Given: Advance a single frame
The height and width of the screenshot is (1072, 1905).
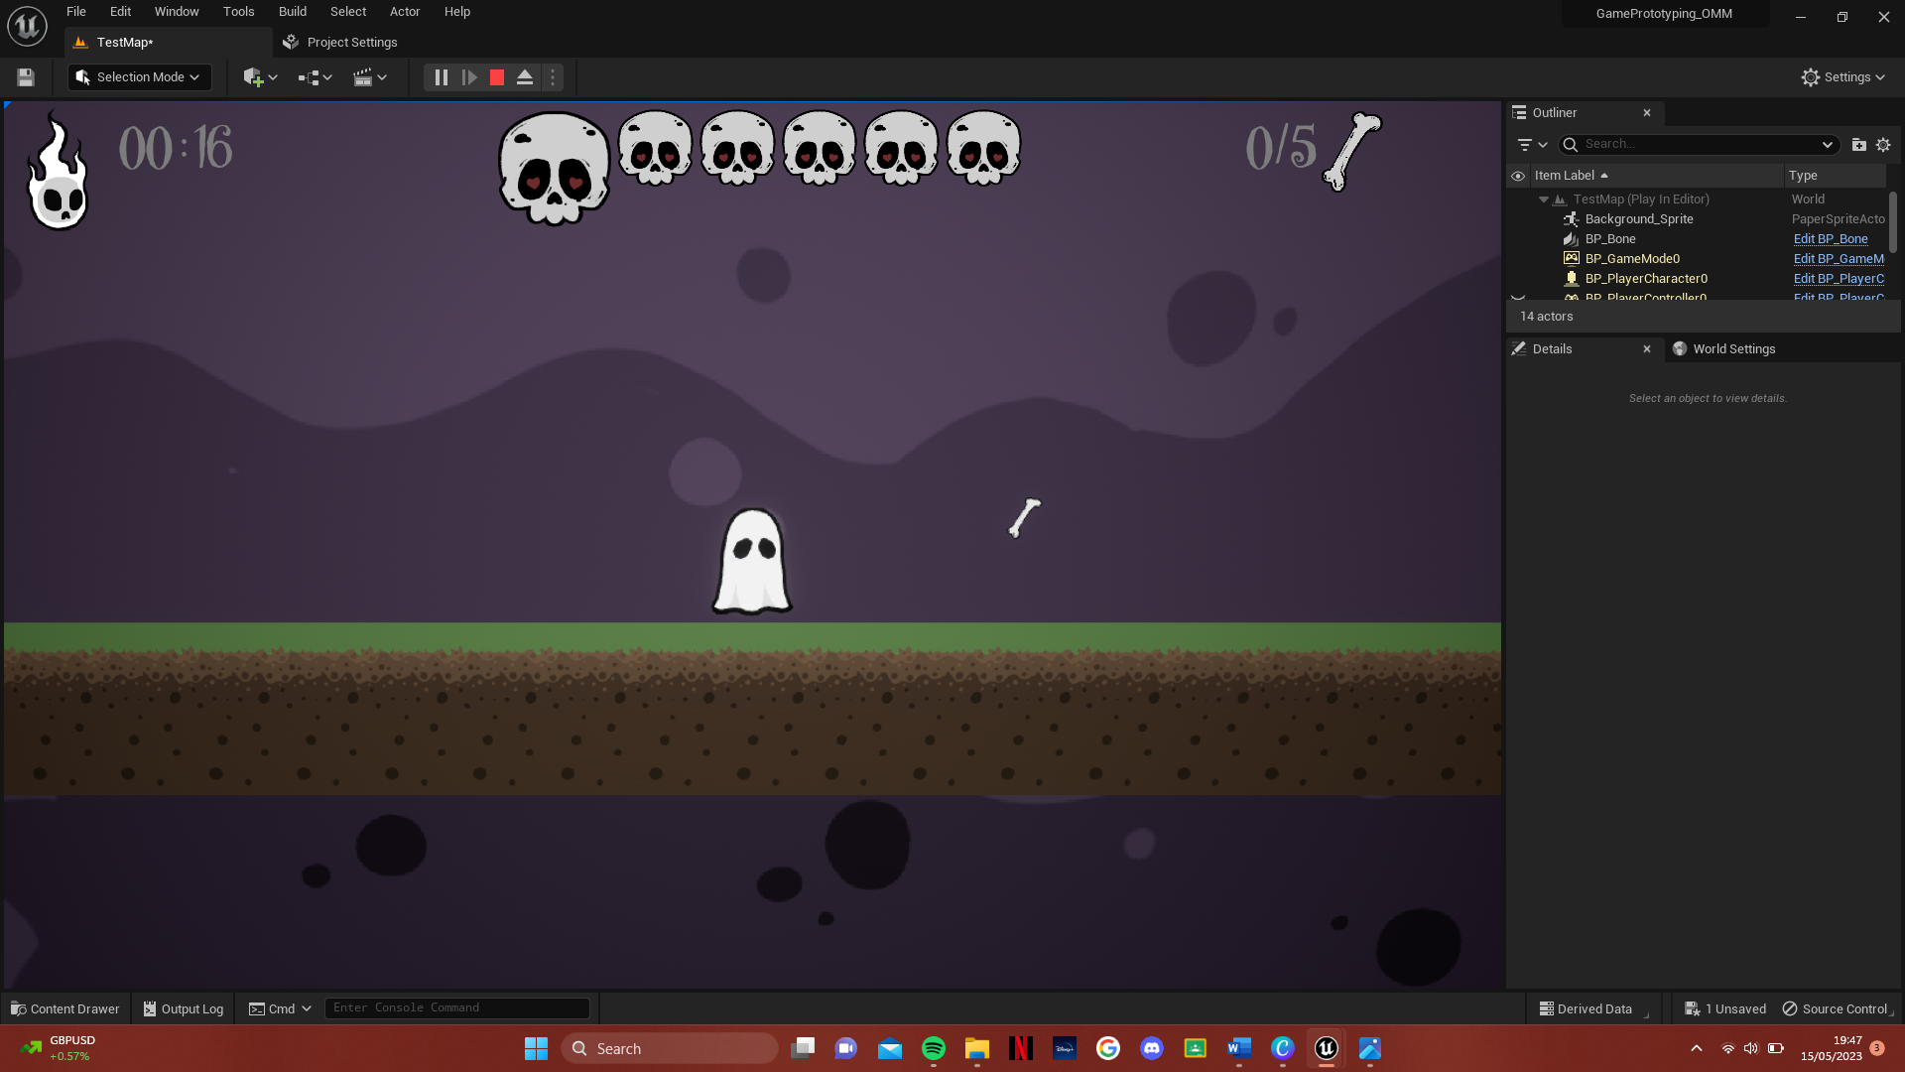Looking at the screenshot, I should pos(469,77).
